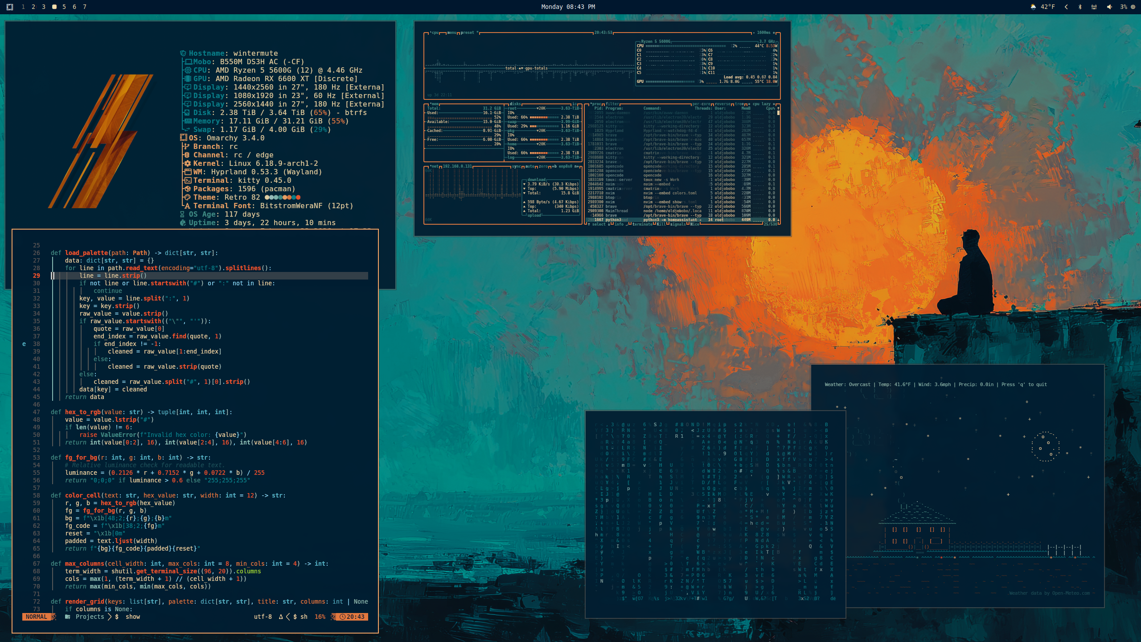1141x642 pixels.
Task: Switch to workspace 5 in top bar
Action: click(x=64, y=7)
